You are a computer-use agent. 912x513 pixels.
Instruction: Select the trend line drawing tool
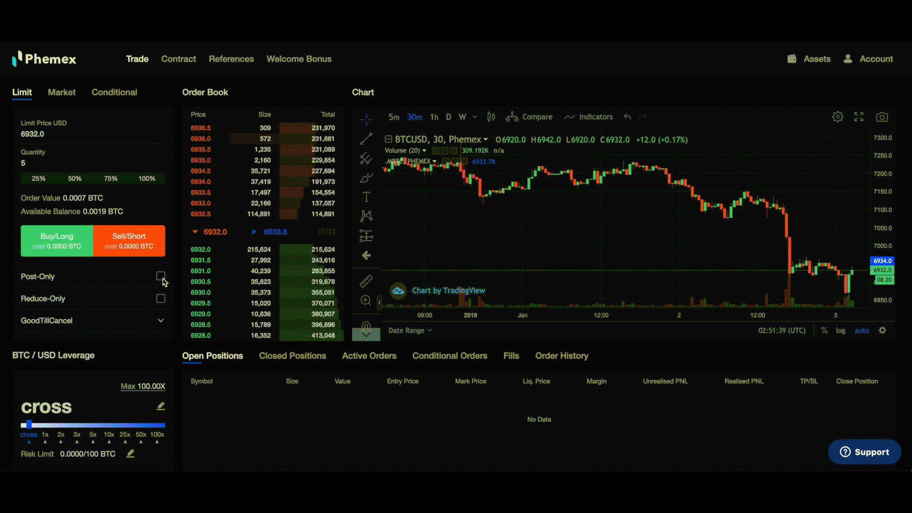pyautogui.click(x=366, y=139)
